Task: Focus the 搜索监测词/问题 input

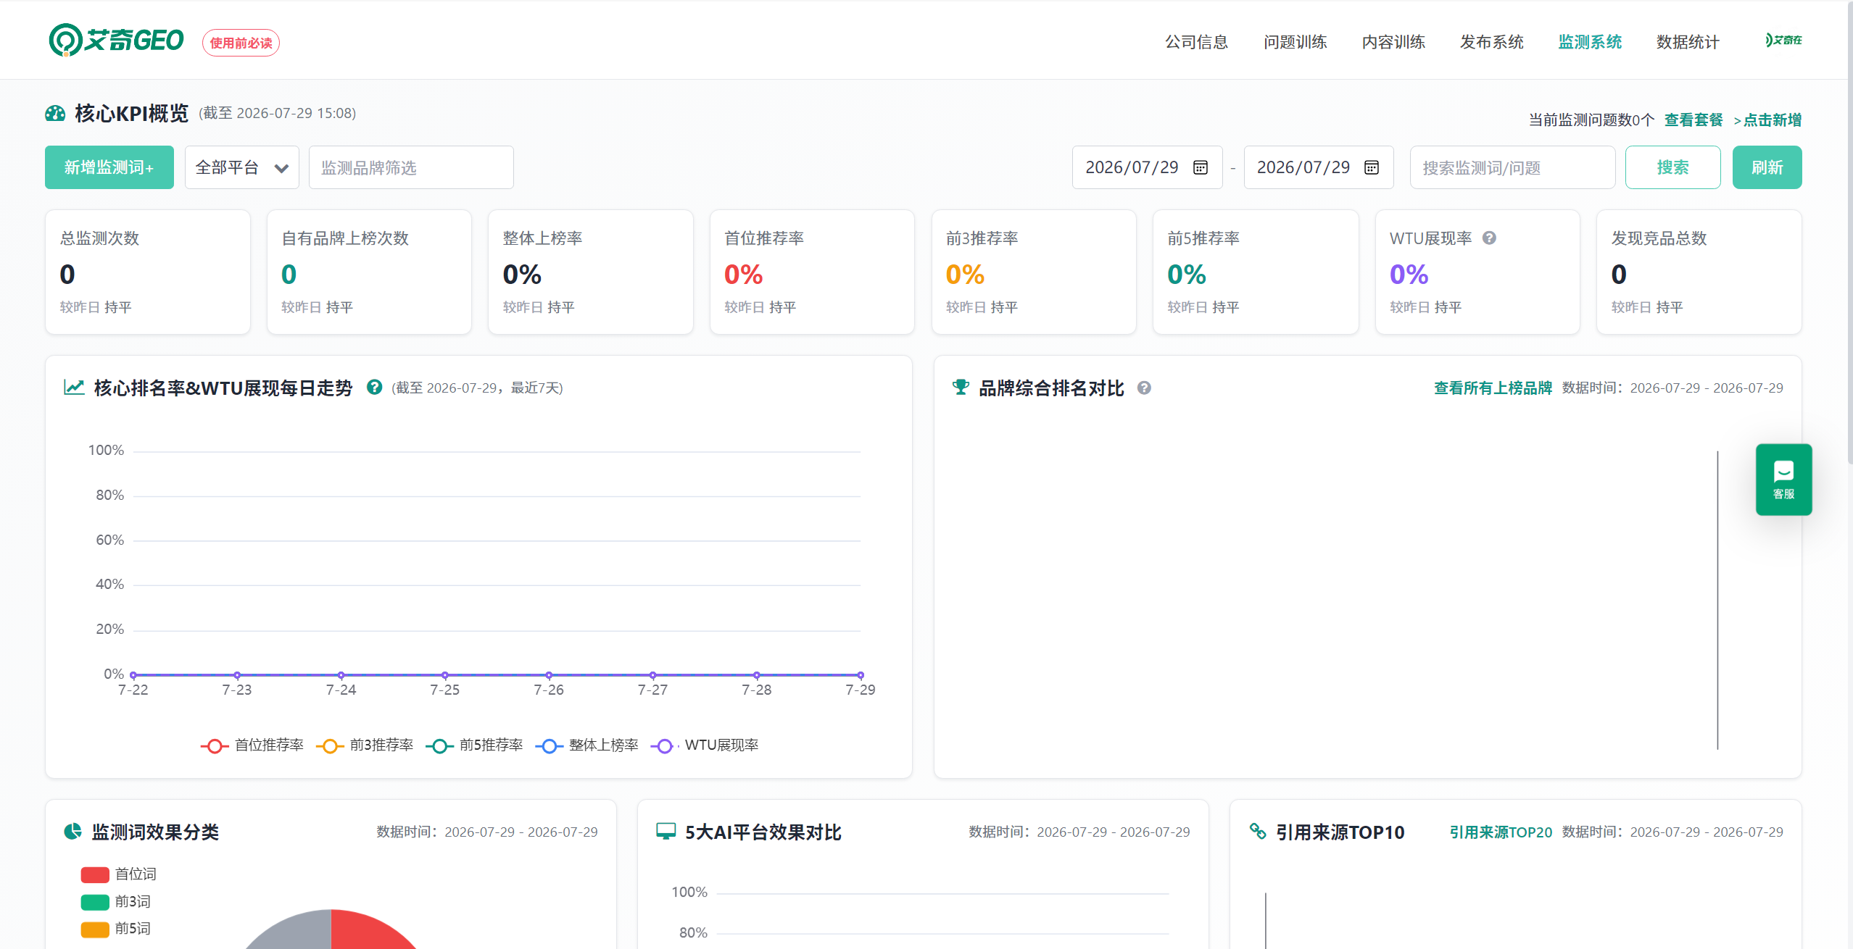Action: (x=1512, y=167)
